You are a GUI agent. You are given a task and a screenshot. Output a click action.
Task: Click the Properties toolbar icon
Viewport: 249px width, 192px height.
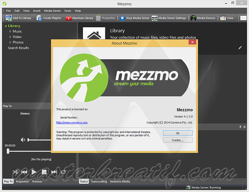click(98, 18)
